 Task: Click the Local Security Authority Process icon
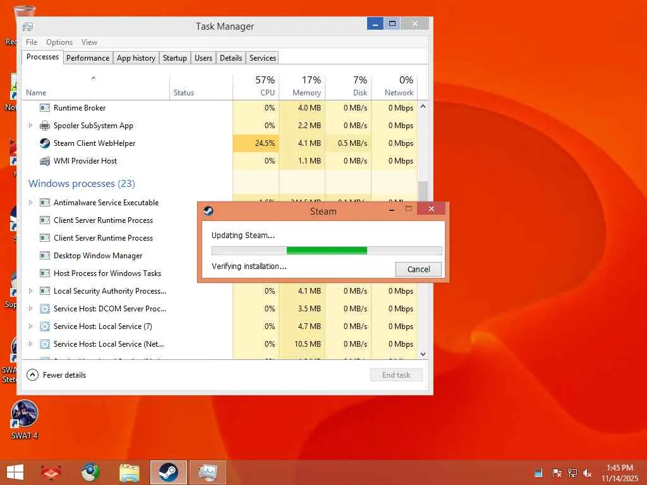click(45, 290)
